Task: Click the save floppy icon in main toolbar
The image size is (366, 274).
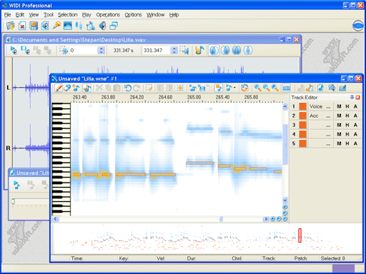Action: pyautogui.click(x=34, y=26)
